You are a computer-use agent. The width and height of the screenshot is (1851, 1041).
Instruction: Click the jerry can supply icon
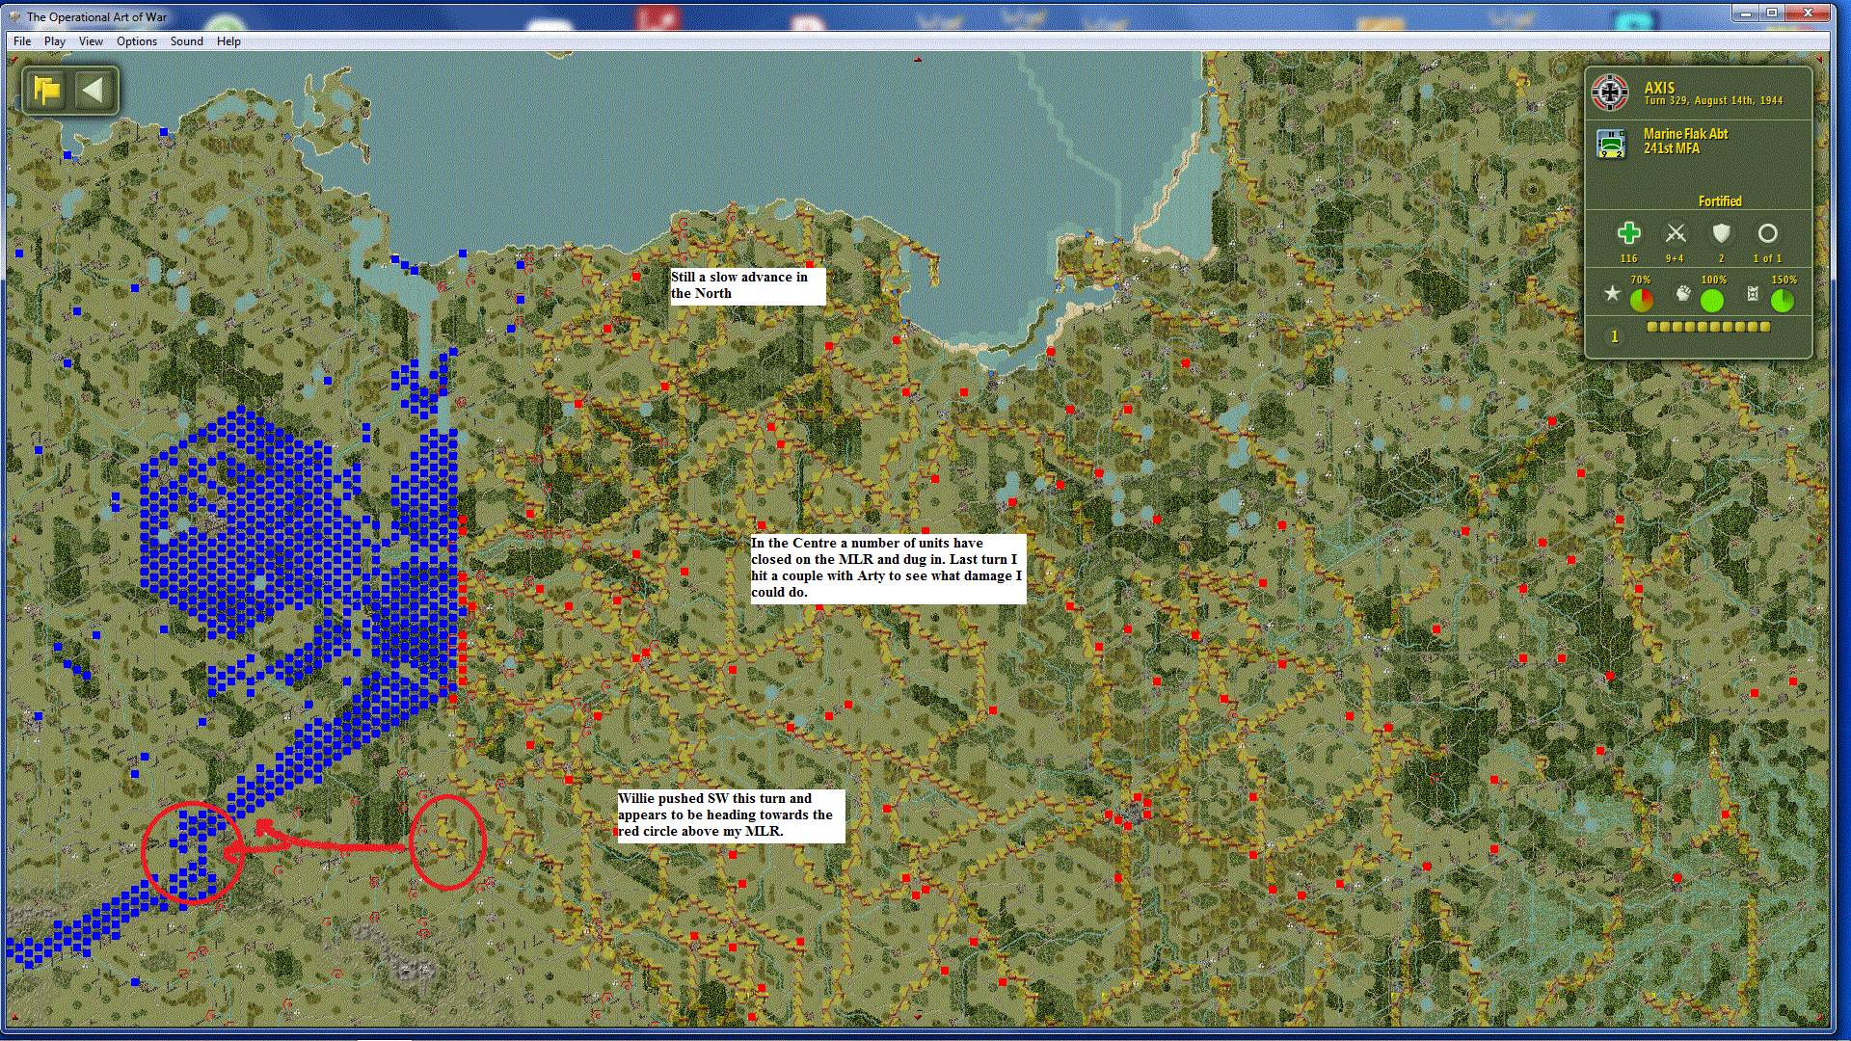[x=1753, y=293]
